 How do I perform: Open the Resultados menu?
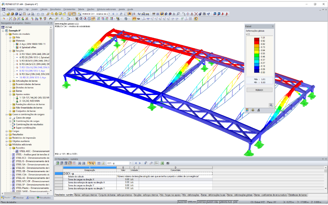coord(56,9)
